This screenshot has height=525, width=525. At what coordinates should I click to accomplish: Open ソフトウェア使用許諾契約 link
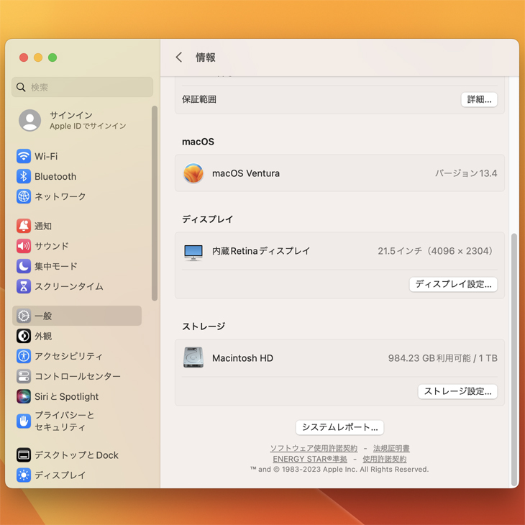tap(314, 449)
